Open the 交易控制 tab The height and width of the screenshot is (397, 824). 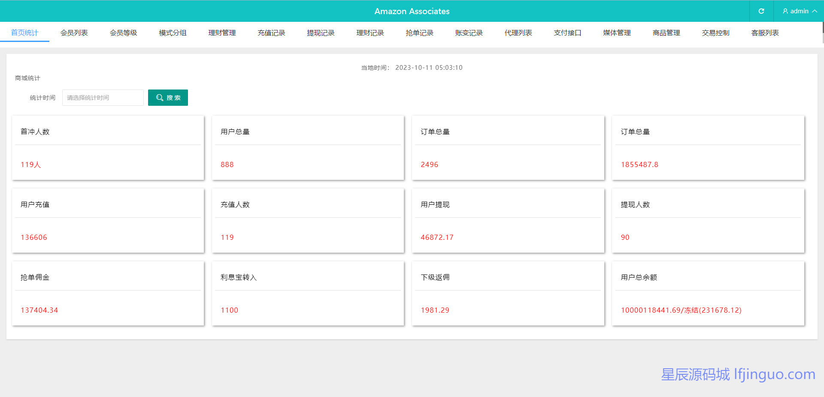715,33
